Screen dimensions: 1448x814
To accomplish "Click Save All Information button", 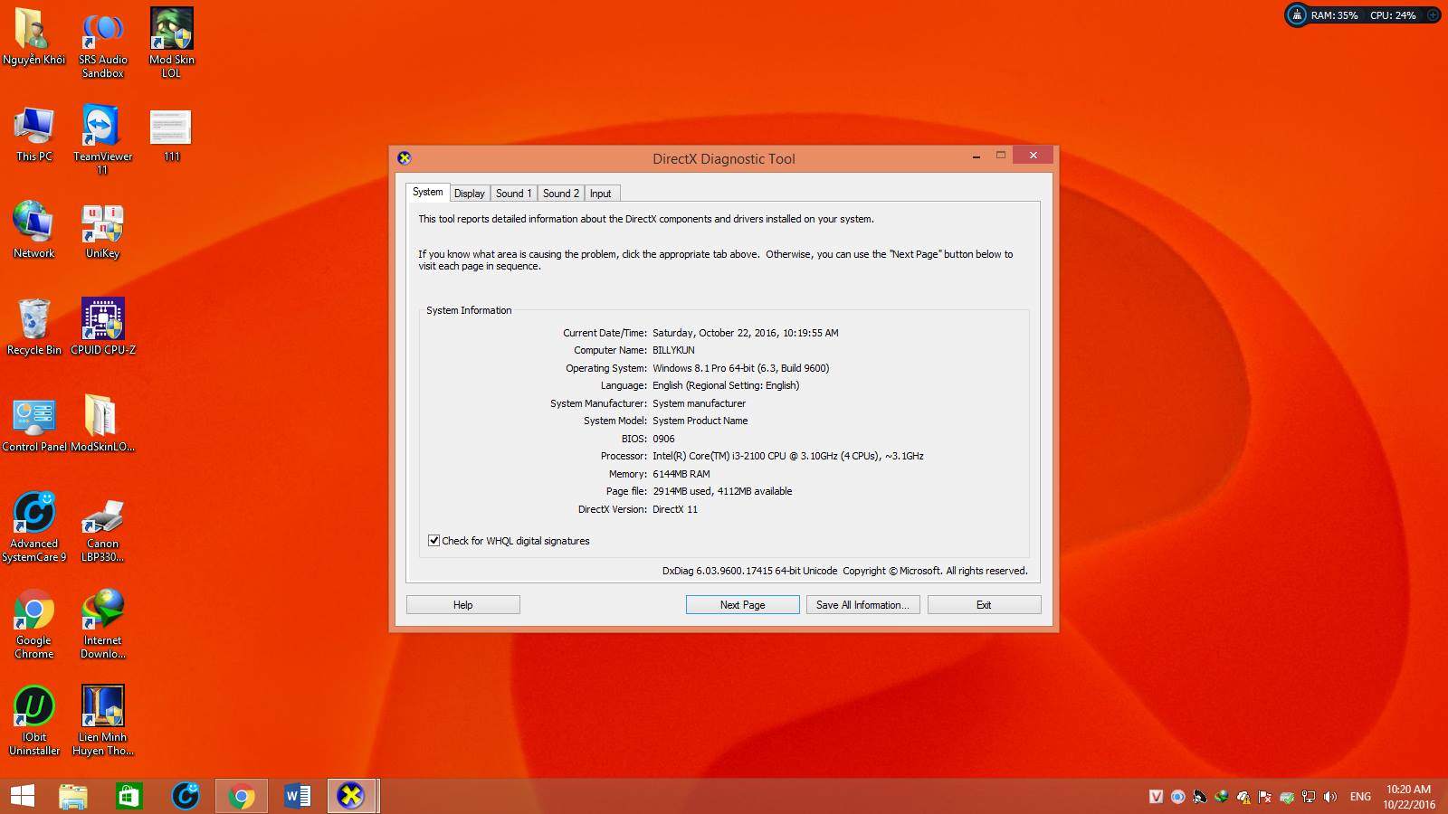I will pyautogui.click(x=862, y=605).
